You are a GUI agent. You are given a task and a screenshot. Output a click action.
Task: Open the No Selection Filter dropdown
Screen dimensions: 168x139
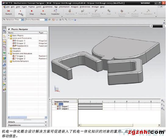(22, 19)
